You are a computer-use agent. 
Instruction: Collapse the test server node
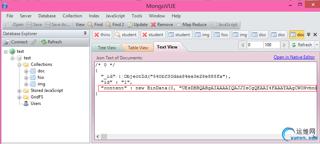(5, 51)
